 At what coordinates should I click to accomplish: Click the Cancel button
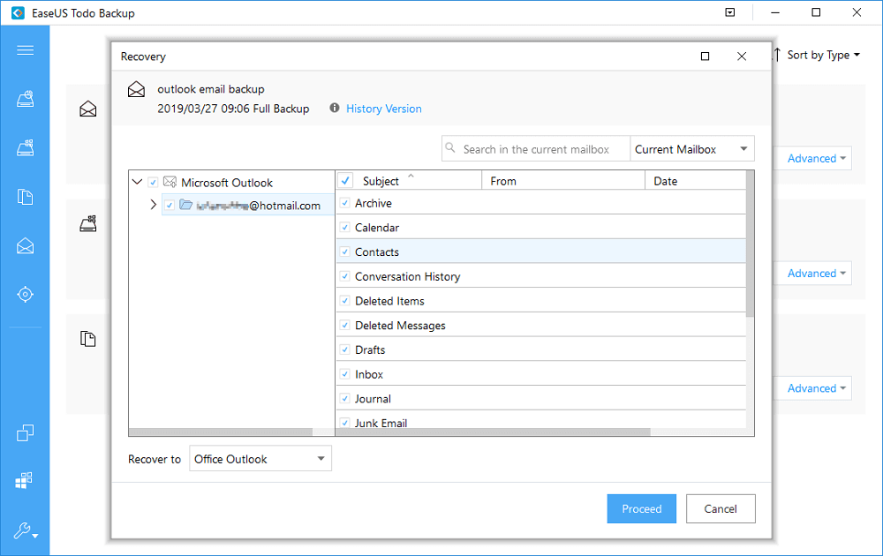(721, 508)
